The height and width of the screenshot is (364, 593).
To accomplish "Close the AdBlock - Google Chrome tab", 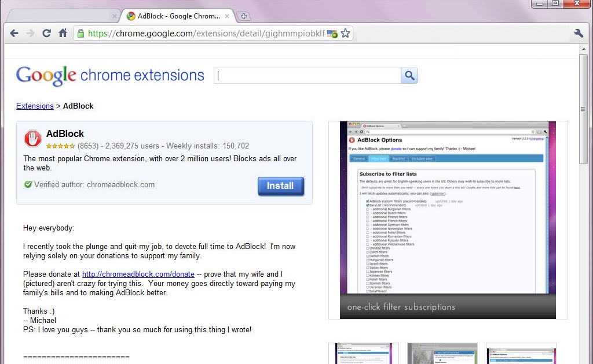I will click(x=227, y=16).
